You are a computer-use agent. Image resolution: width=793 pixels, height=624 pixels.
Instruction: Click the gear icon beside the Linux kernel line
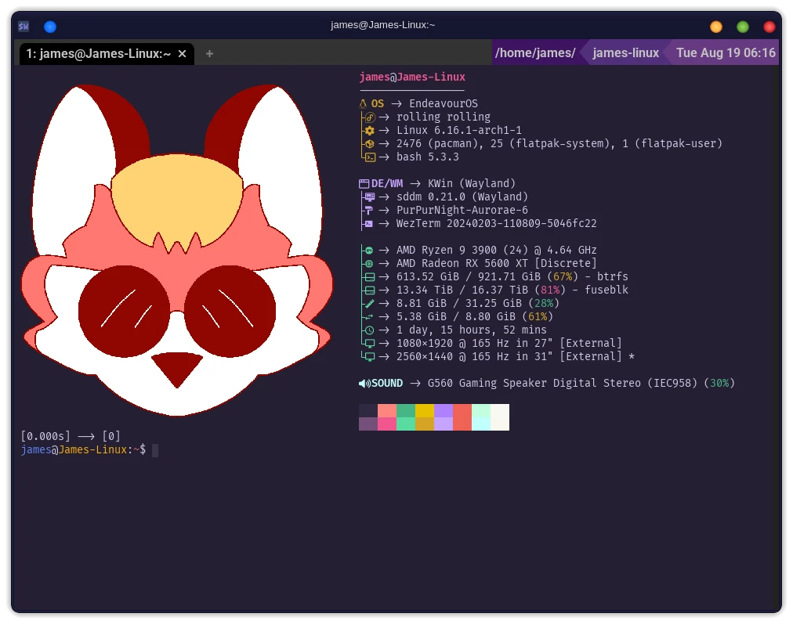pos(370,131)
